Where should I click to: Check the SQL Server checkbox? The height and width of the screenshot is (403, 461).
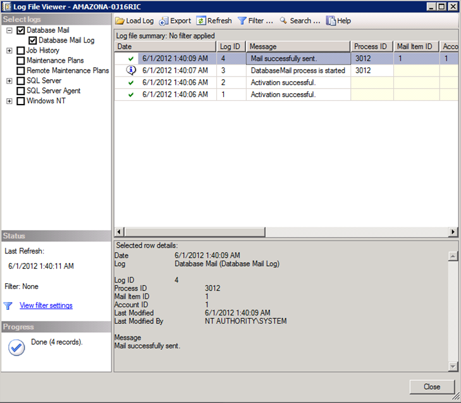click(x=21, y=80)
